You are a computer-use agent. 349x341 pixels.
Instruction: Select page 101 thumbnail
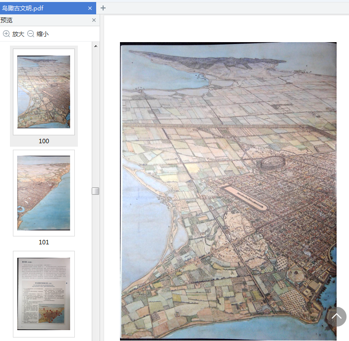(44, 193)
